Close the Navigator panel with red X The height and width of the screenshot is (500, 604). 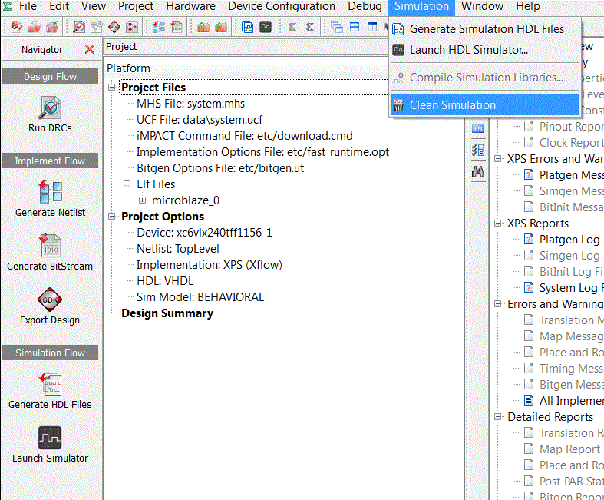pos(90,49)
